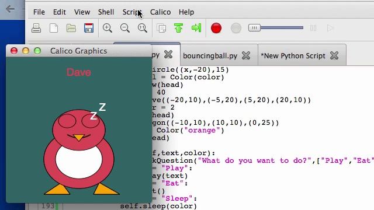Click the "Sleep" string in code
Viewport: 374px width, 210px height.
click(179, 198)
